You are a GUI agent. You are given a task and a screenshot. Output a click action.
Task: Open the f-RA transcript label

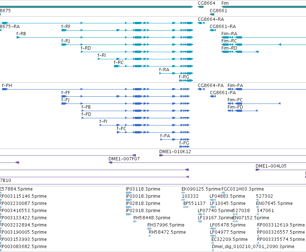click(x=164, y=70)
